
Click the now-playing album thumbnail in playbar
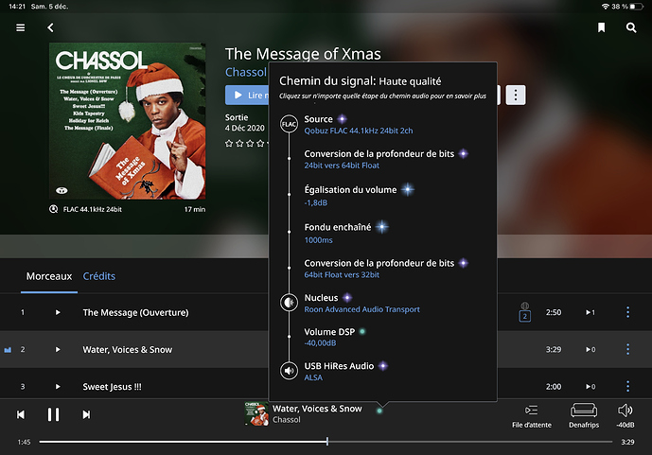pos(256,414)
